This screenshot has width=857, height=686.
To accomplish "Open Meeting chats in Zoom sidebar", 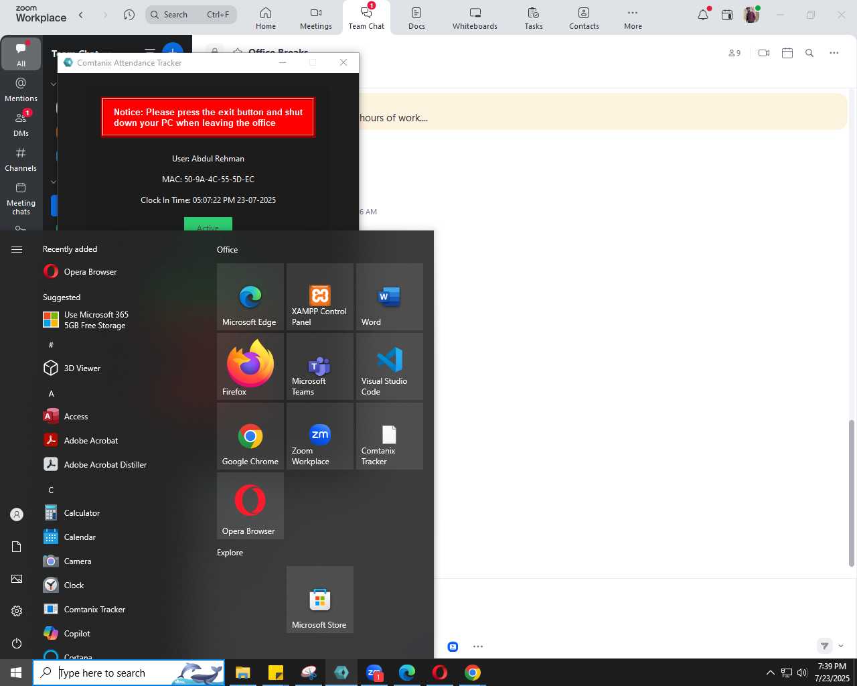I will coord(21,198).
